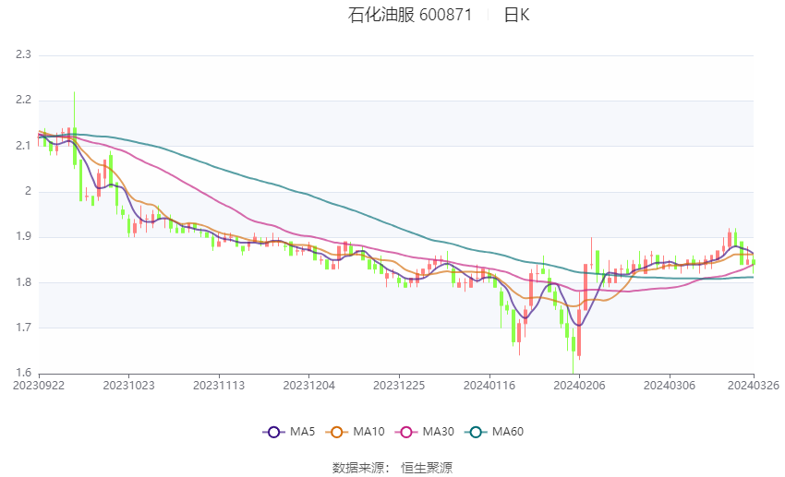Click x-axis date label 20231204
785x477 pixels.
(308, 386)
